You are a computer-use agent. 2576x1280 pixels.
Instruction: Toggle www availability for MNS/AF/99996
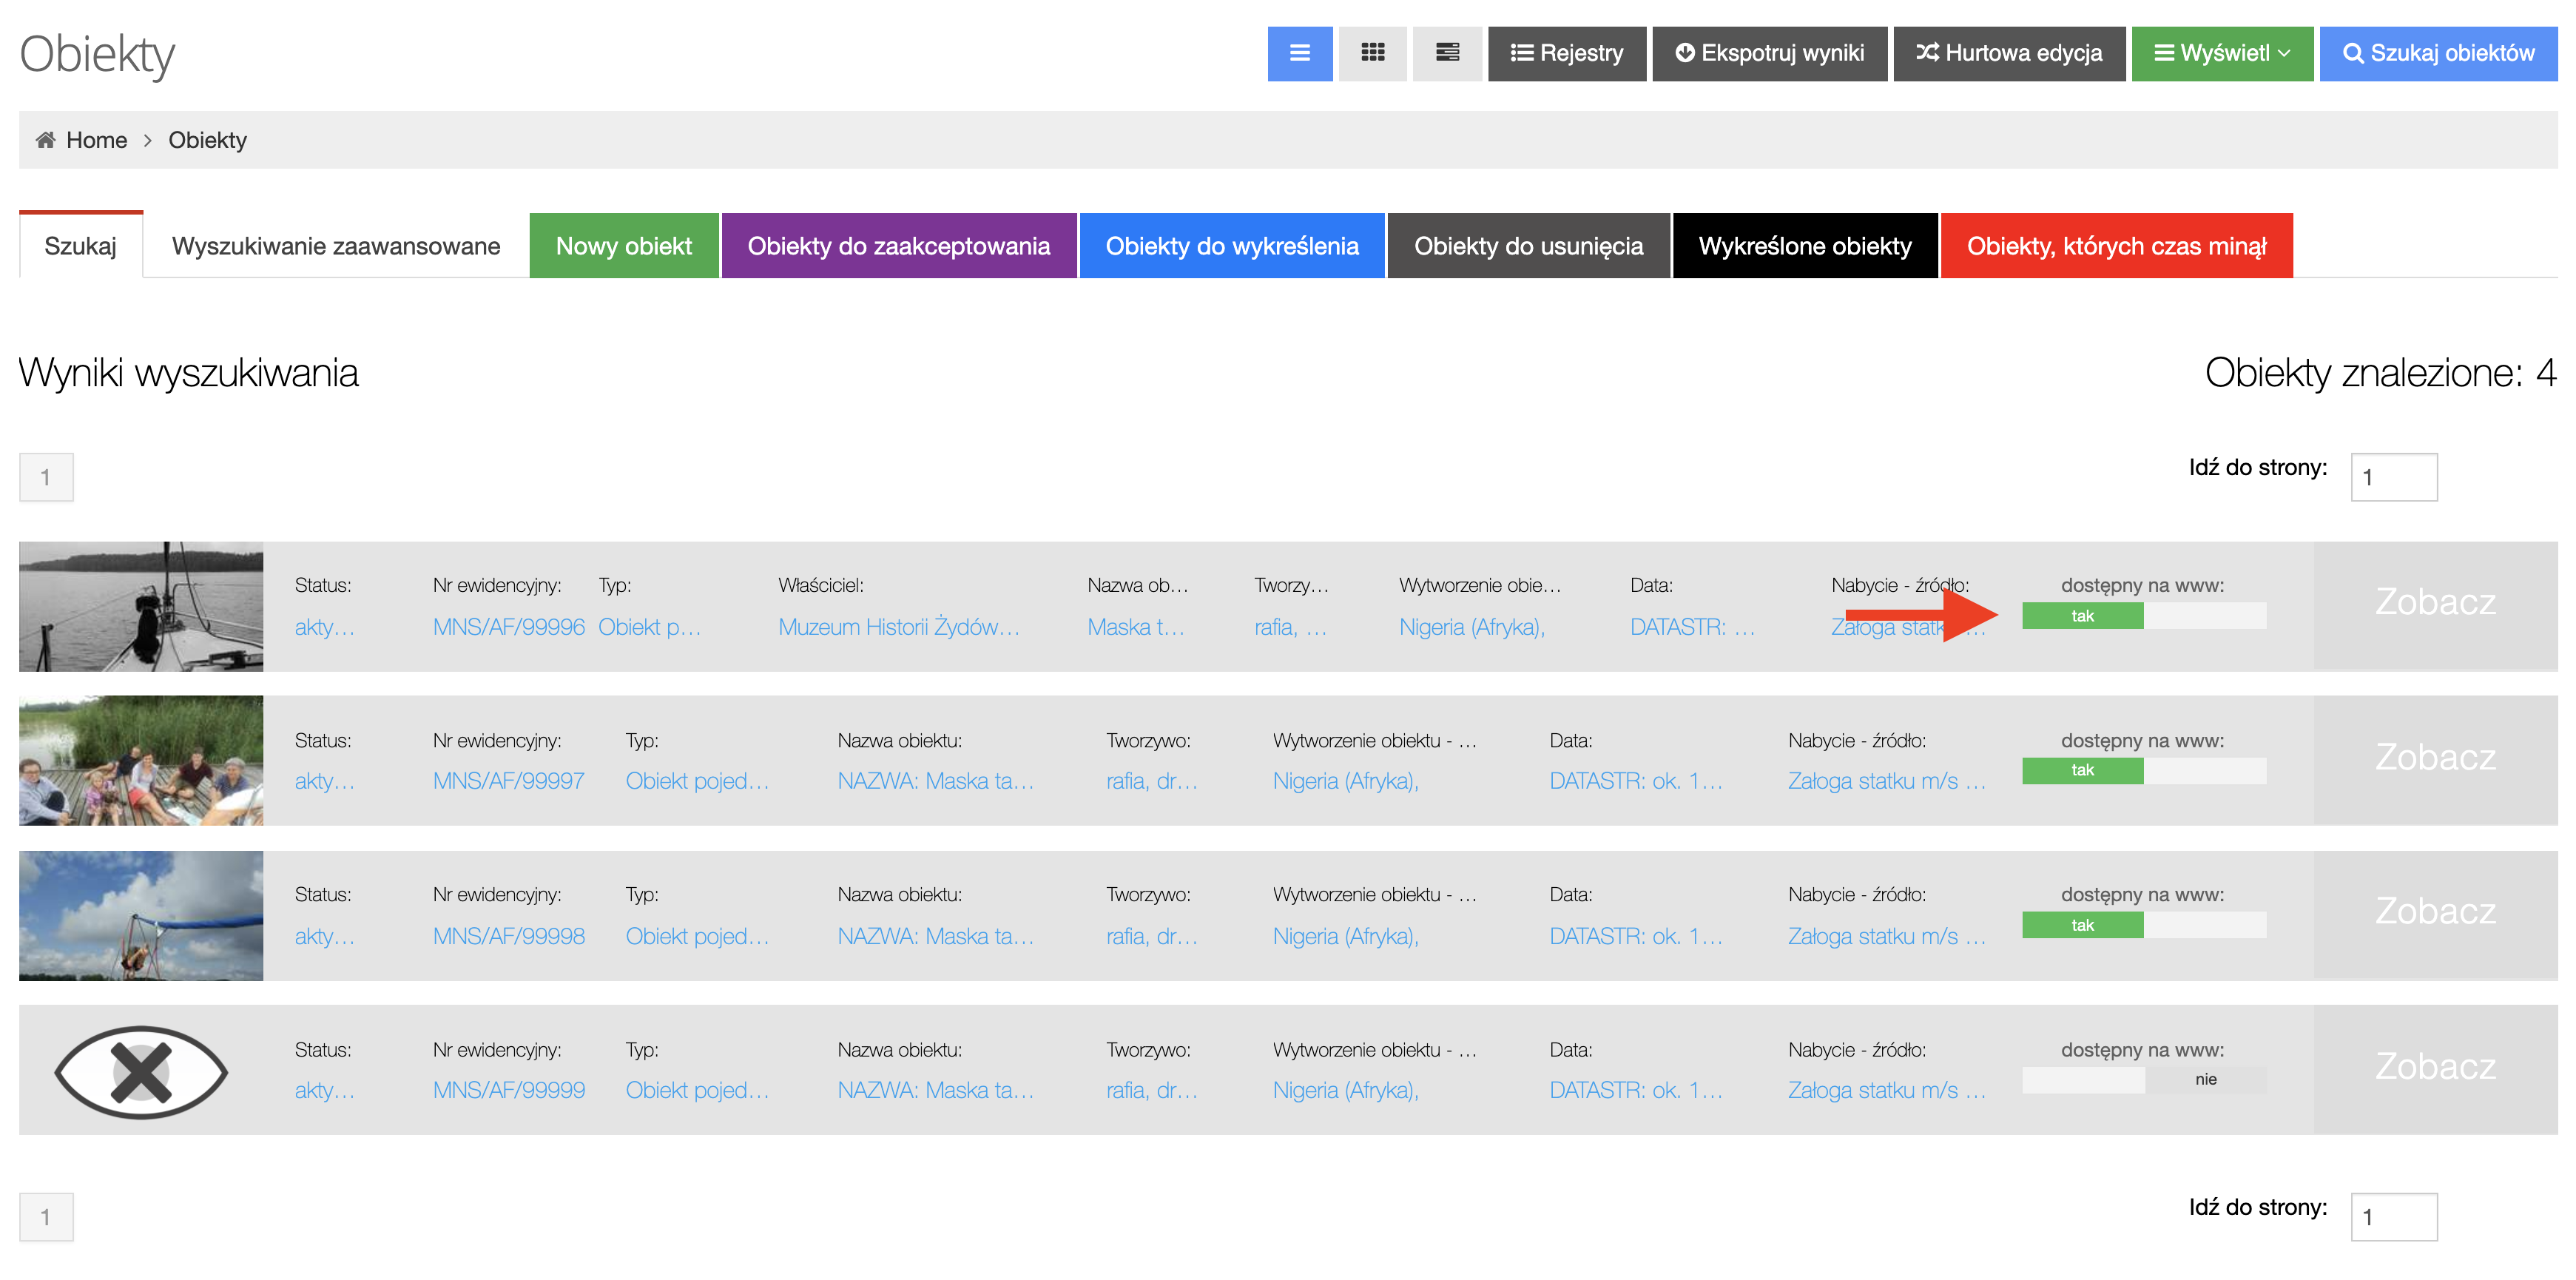(x=2143, y=616)
